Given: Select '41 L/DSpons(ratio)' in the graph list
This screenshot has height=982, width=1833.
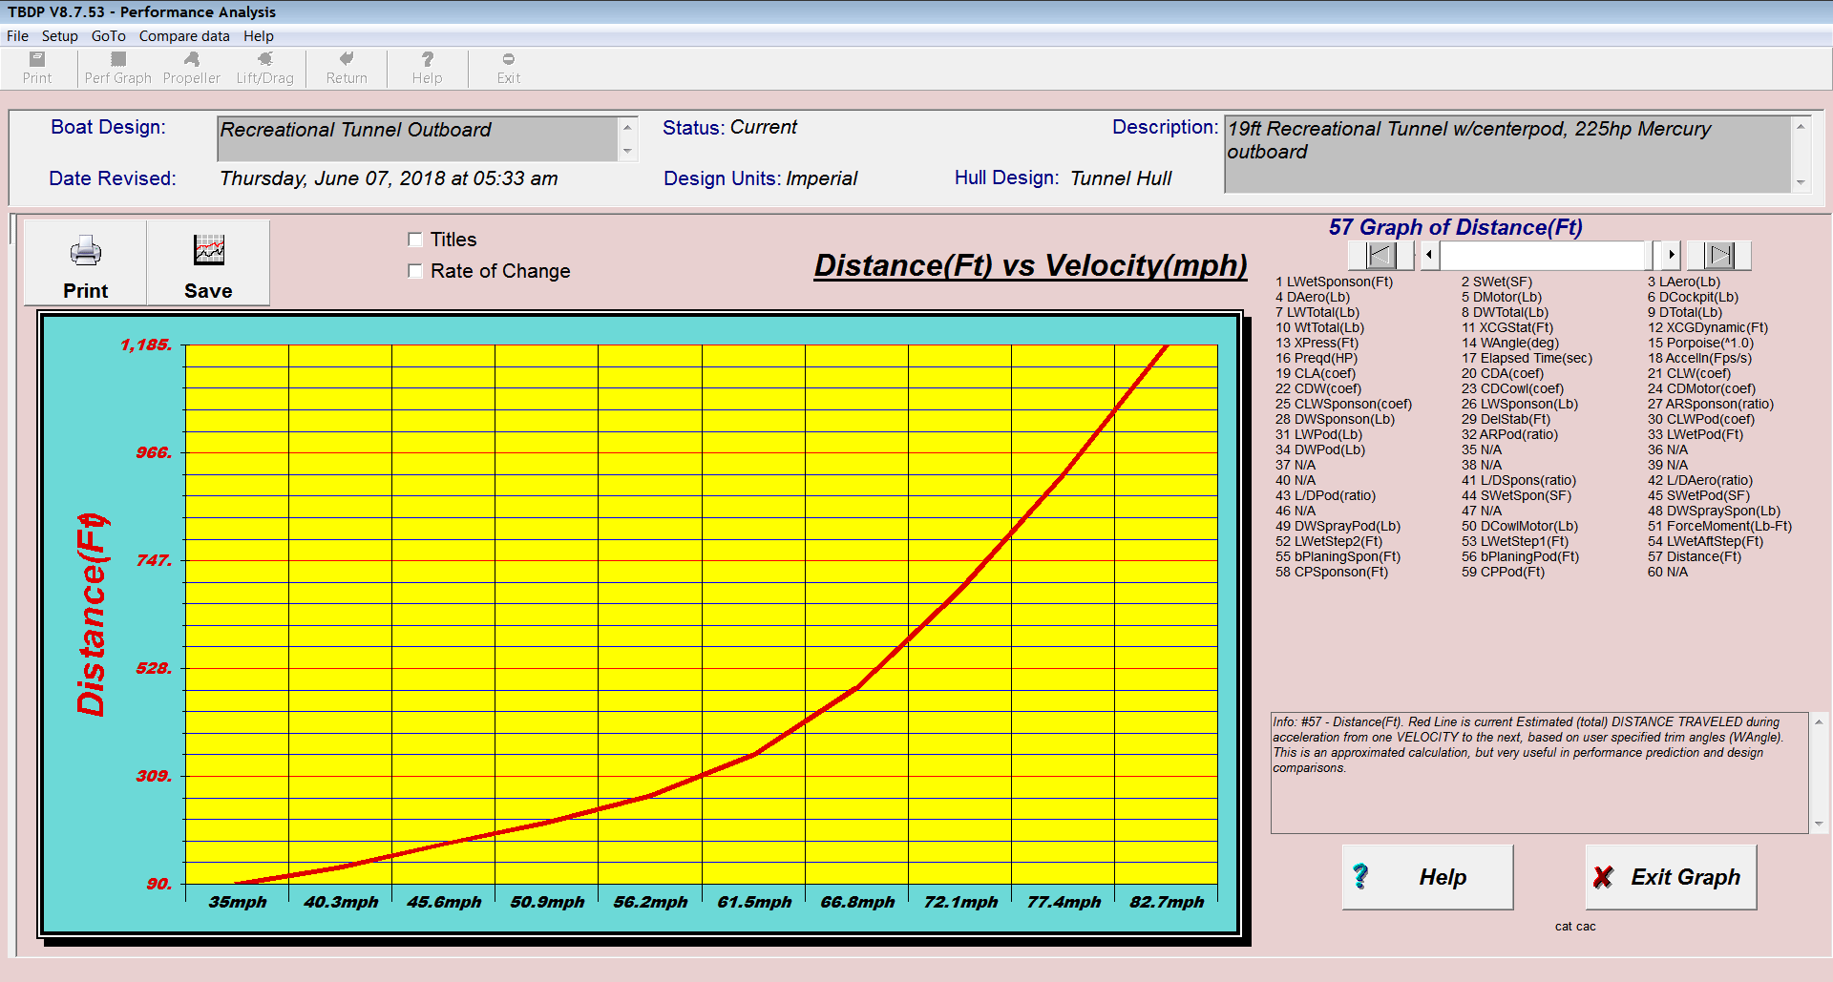Looking at the screenshot, I should coord(1518,480).
